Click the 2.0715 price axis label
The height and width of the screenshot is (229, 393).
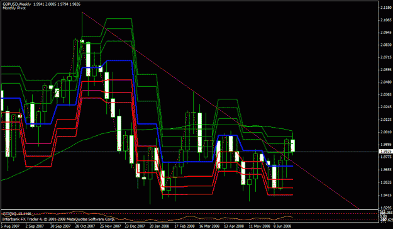click(386, 57)
